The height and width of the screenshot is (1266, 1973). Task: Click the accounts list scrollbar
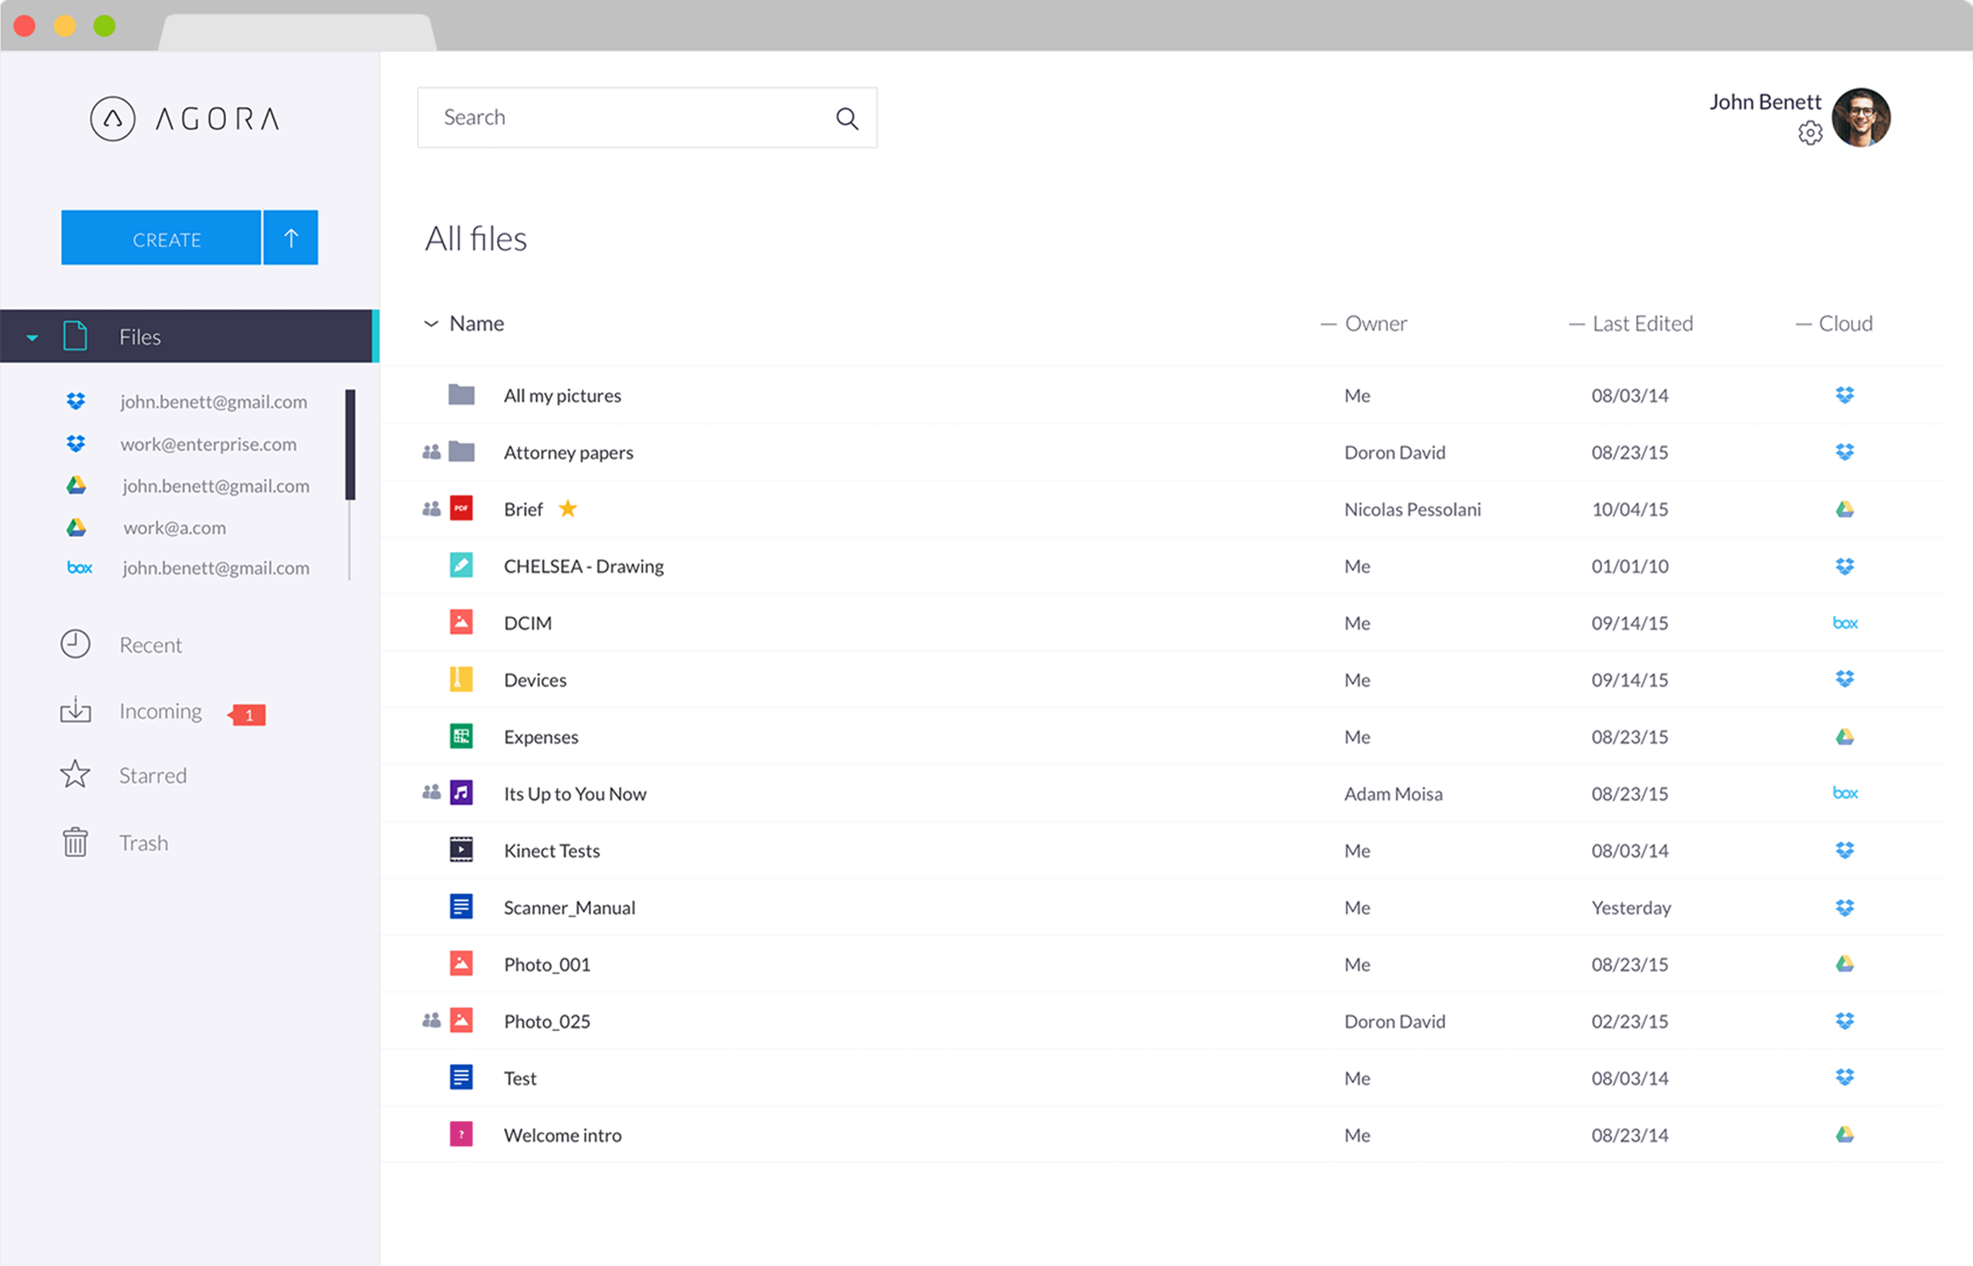(x=350, y=445)
